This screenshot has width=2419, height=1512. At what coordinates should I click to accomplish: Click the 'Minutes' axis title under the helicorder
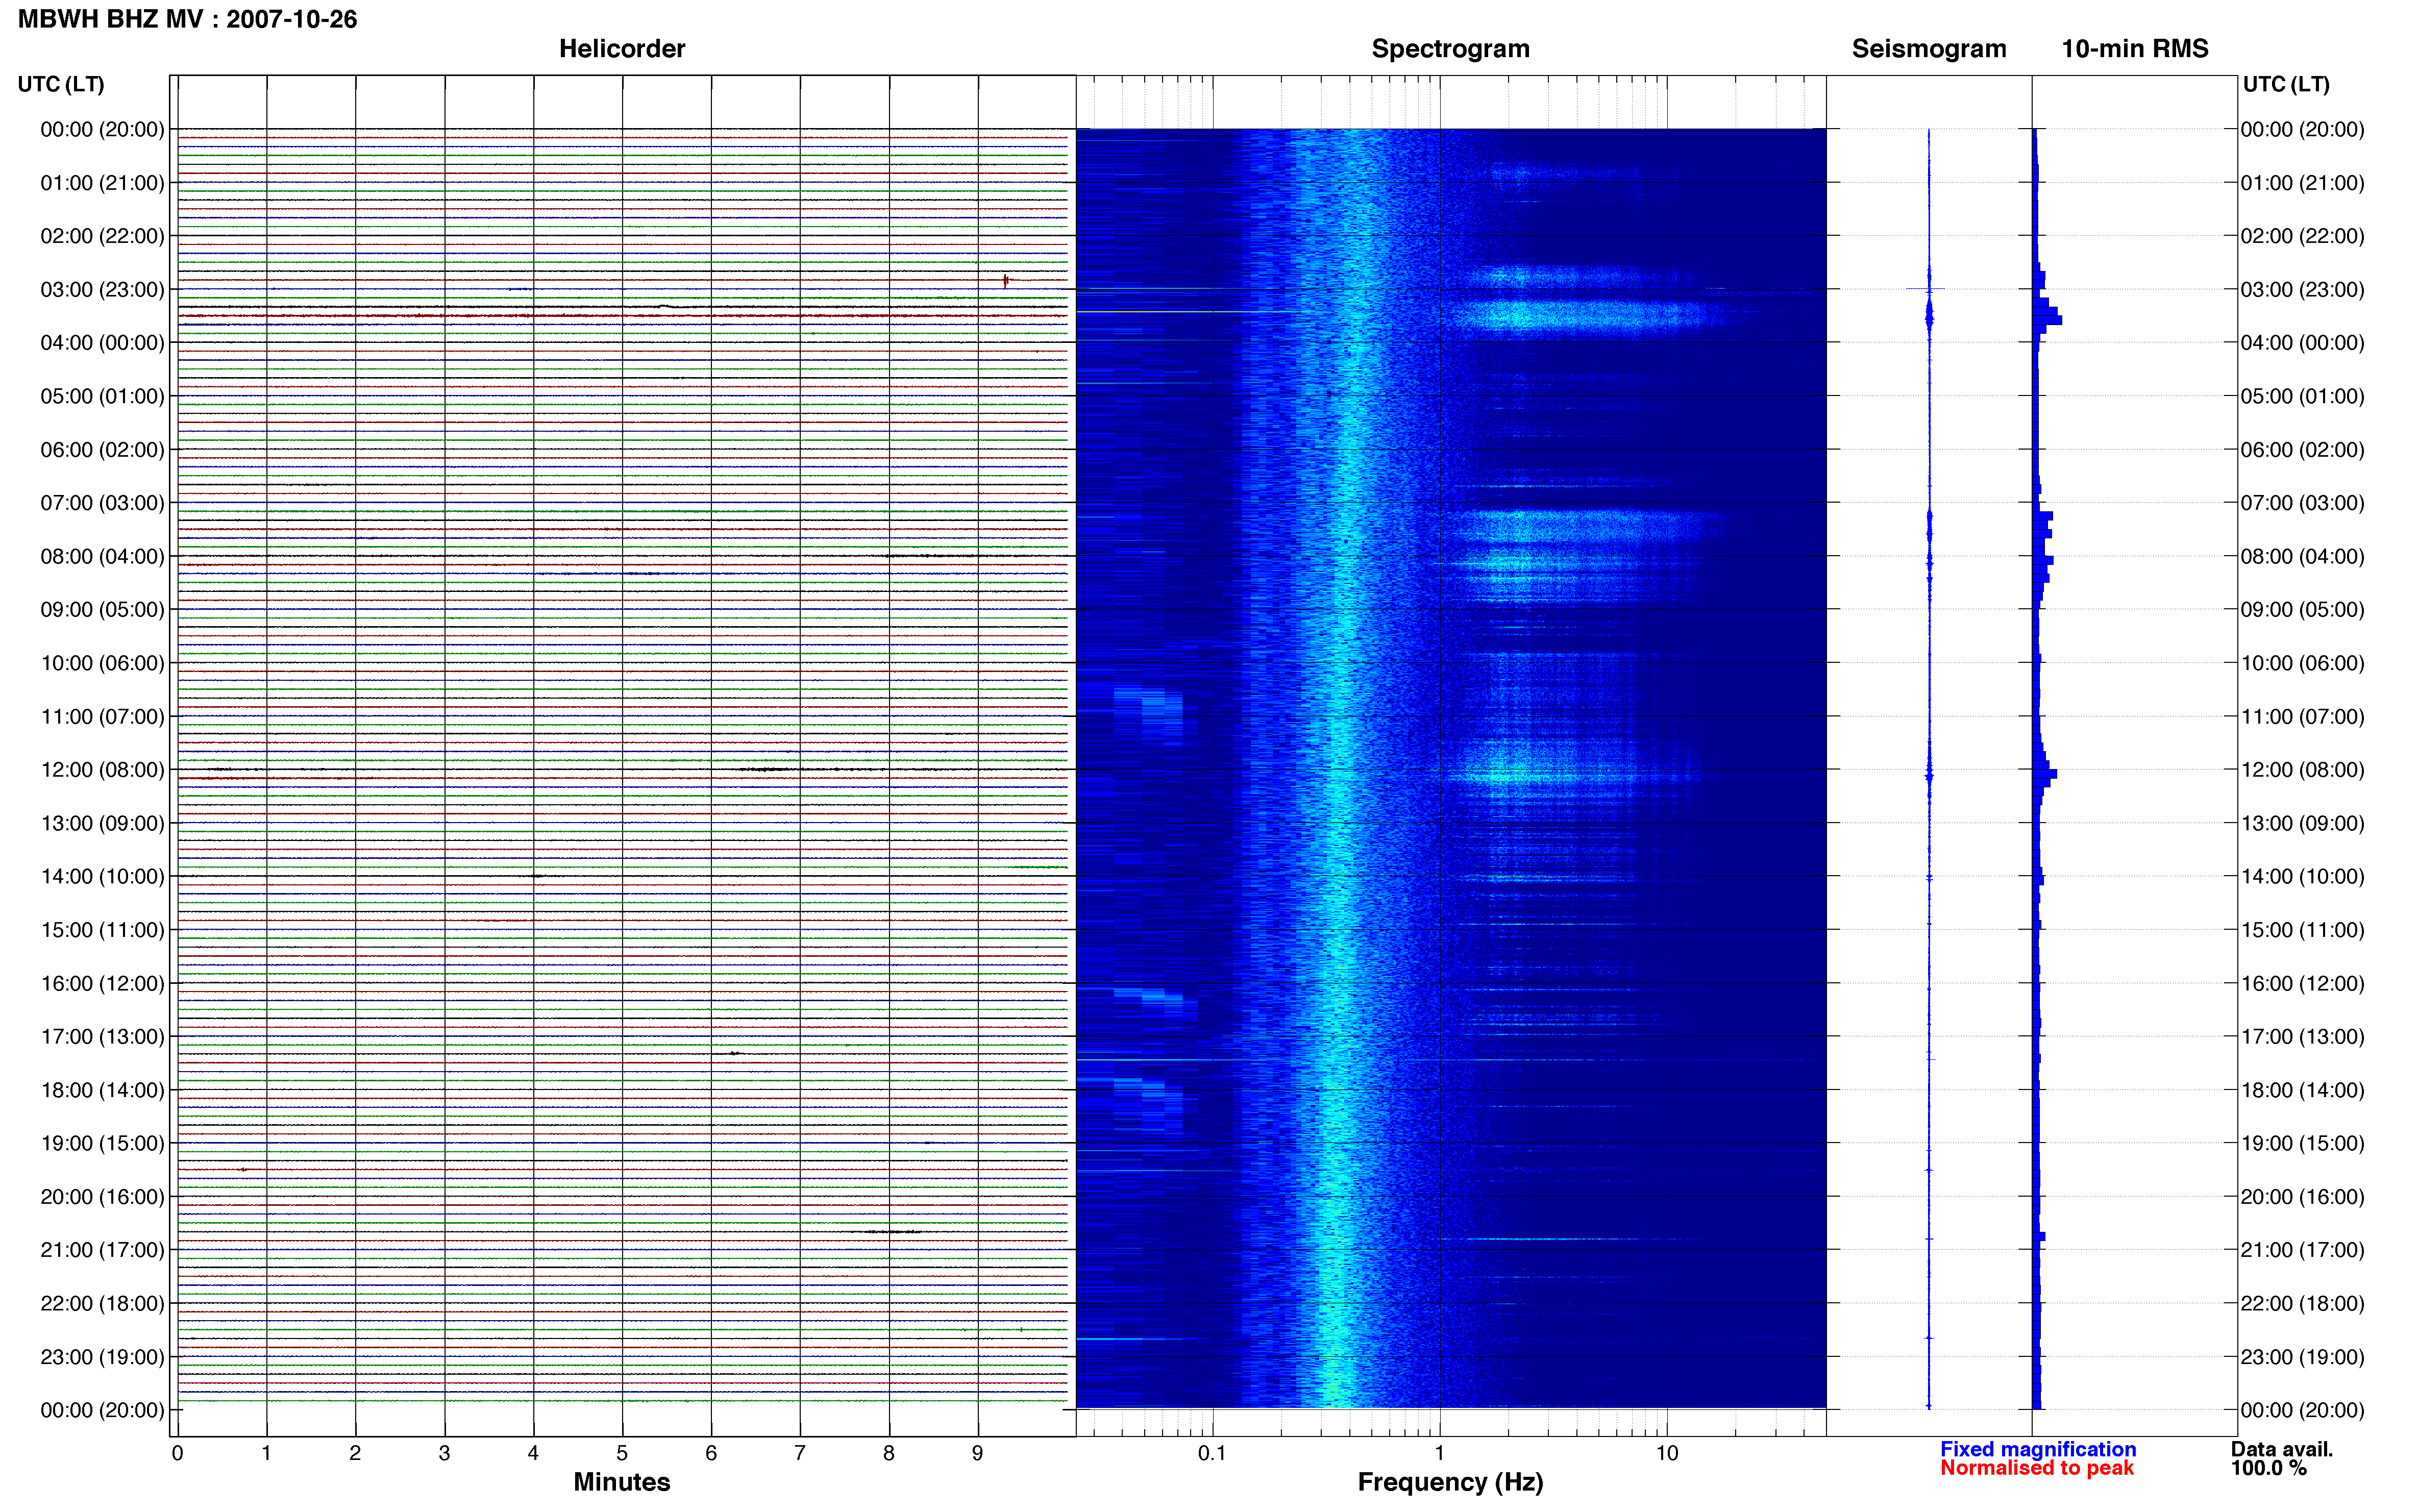click(x=621, y=1482)
